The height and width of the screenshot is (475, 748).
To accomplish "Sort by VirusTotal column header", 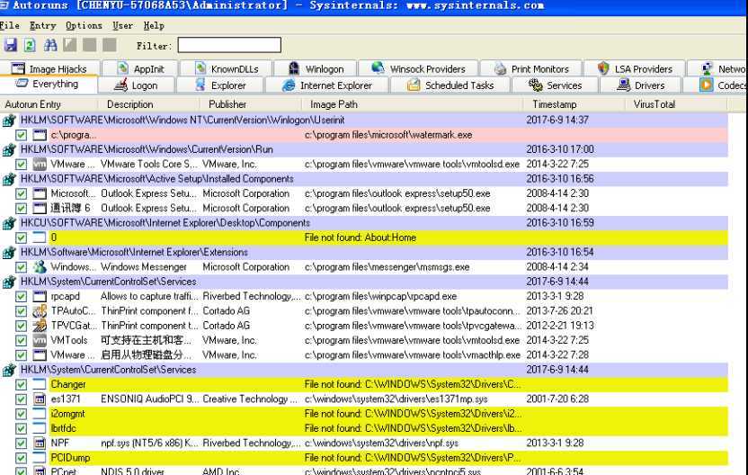I will pos(676,104).
